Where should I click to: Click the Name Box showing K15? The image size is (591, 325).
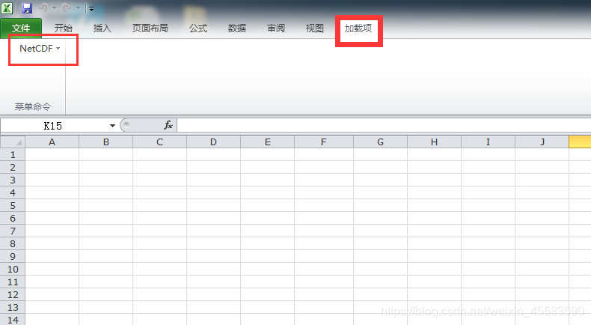click(53, 126)
